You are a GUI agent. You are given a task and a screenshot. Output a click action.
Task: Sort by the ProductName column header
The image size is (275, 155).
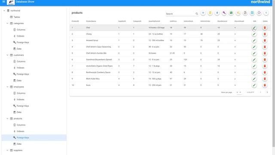91,21
